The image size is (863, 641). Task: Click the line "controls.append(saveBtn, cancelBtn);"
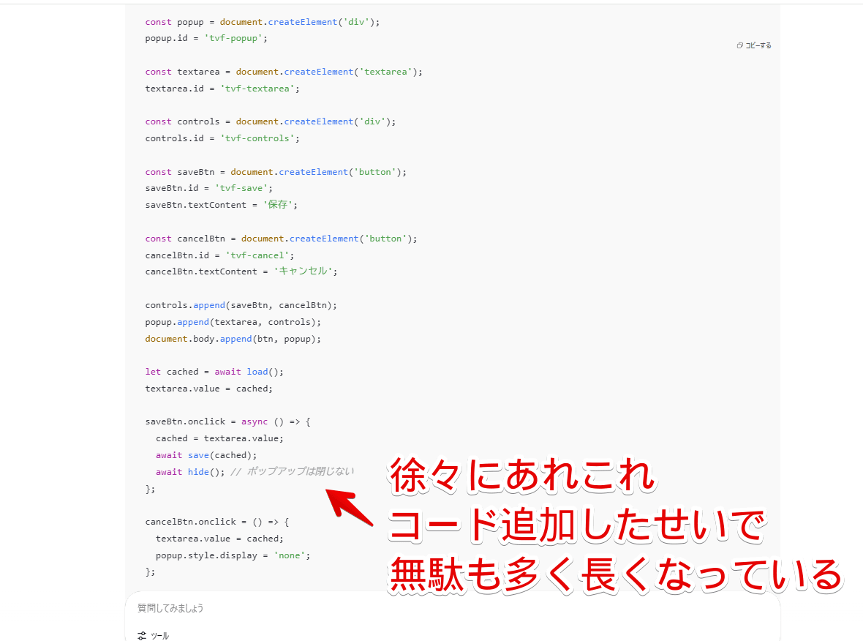pos(241,305)
